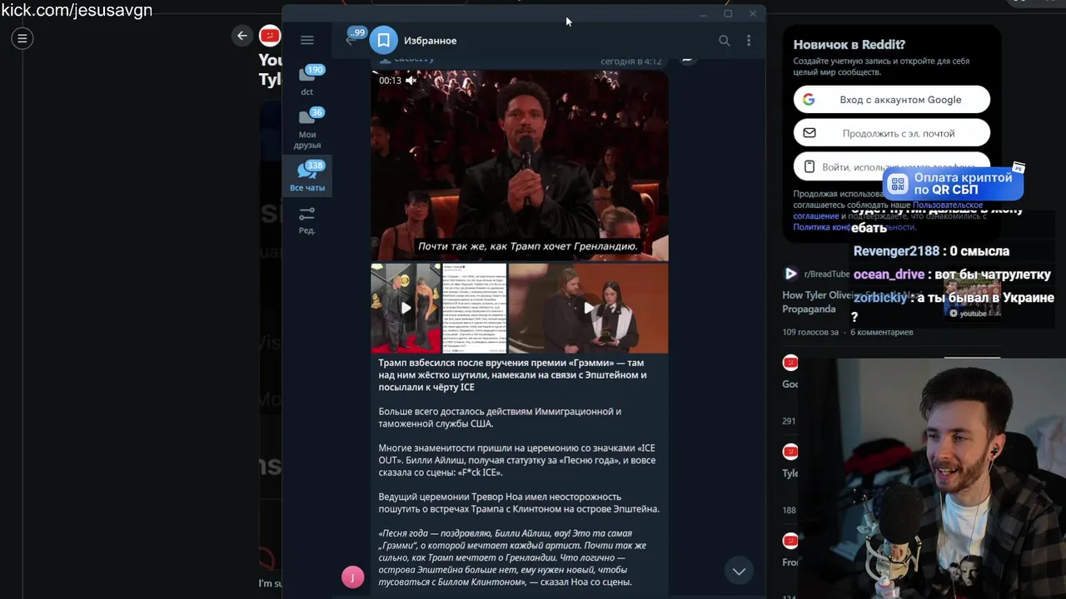Open the chat three-dot options menu
1066x599 pixels.
click(749, 40)
